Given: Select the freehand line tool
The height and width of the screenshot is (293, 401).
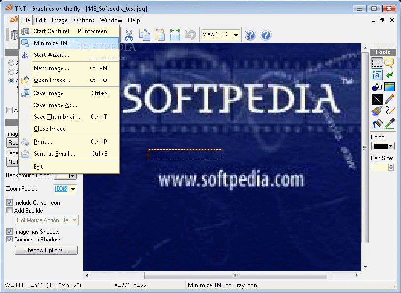Looking at the screenshot, I should [390, 110].
